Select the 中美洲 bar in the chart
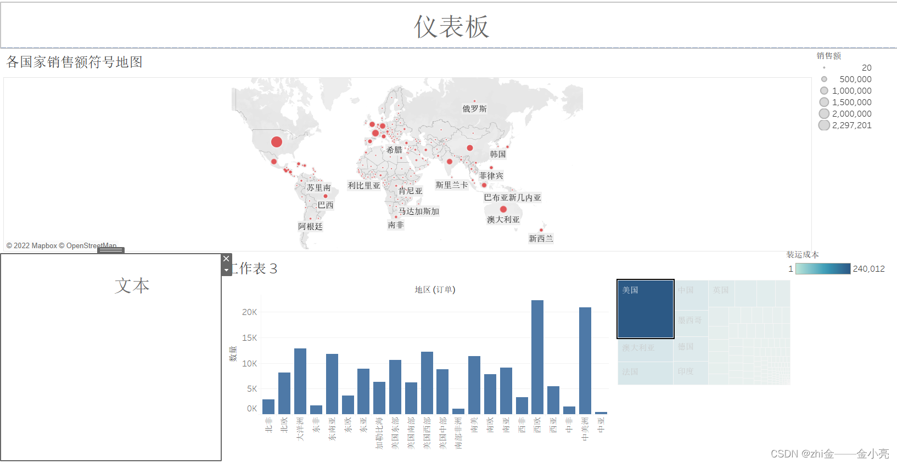897x464 pixels. pos(585,360)
